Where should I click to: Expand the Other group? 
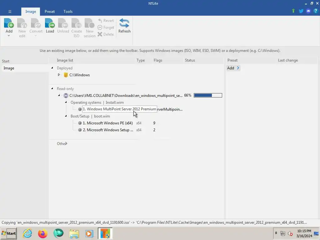(66, 144)
